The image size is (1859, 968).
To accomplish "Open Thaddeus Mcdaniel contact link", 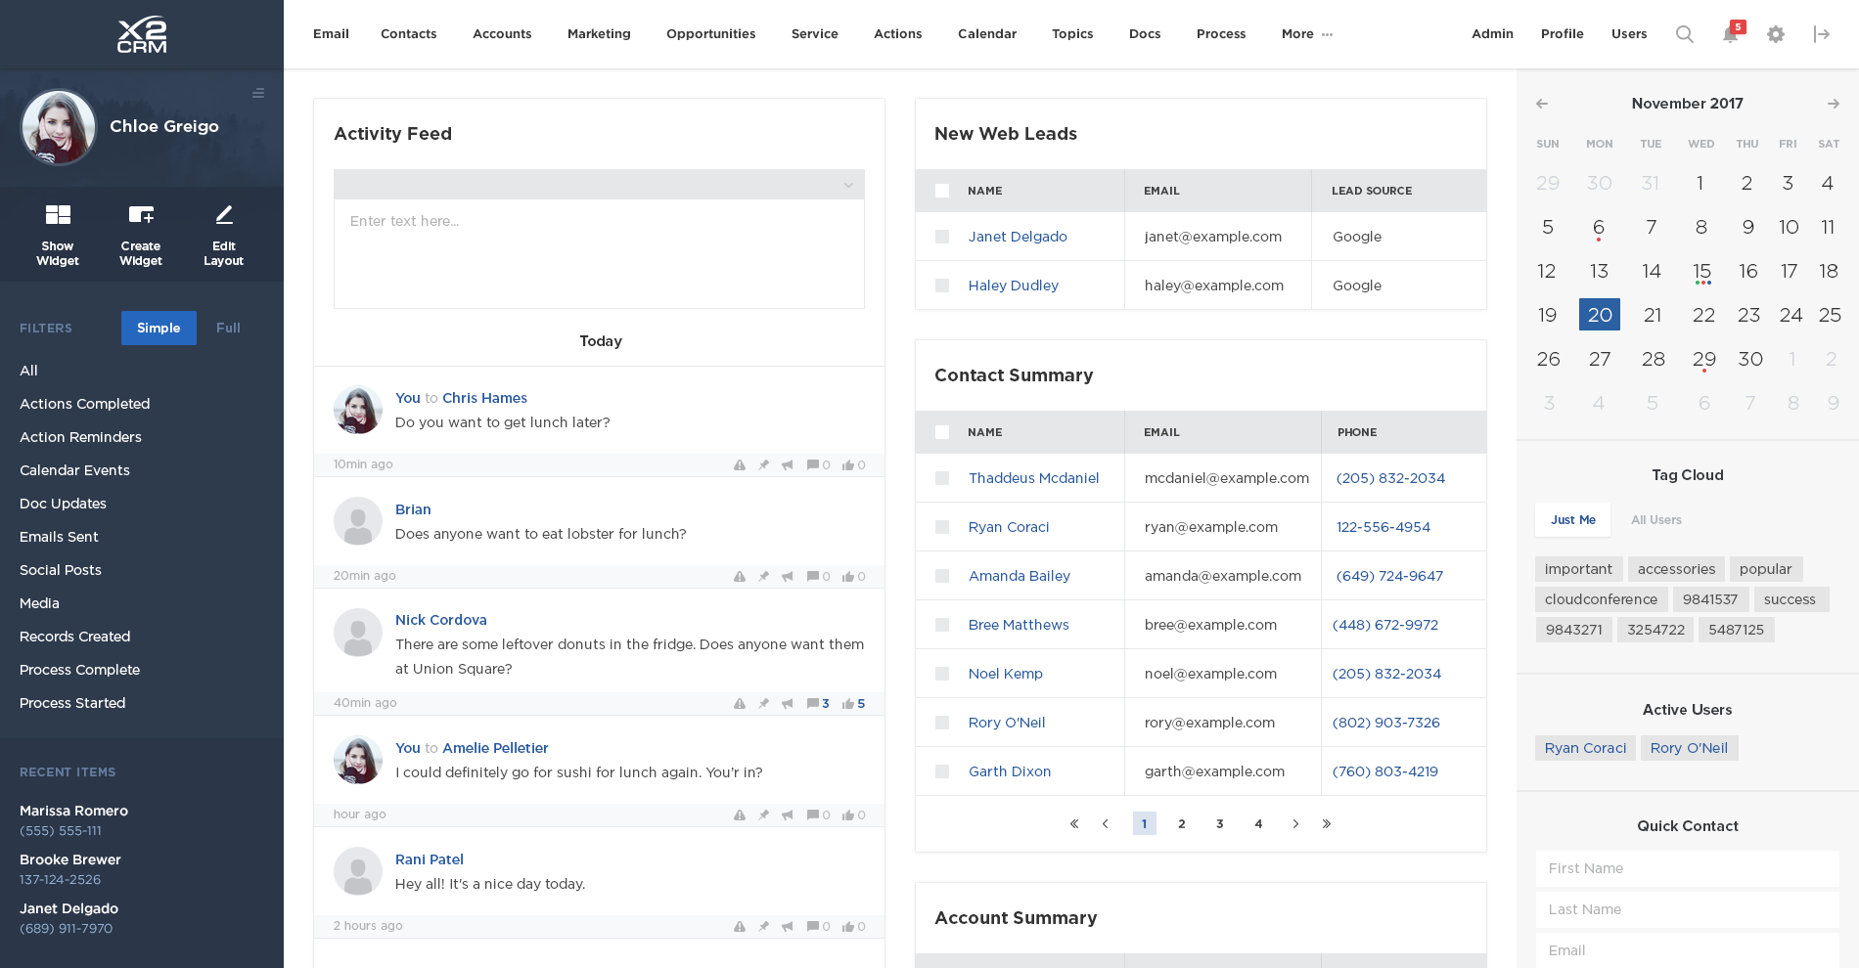I will pyautogui.click(x=1033, y=478).
